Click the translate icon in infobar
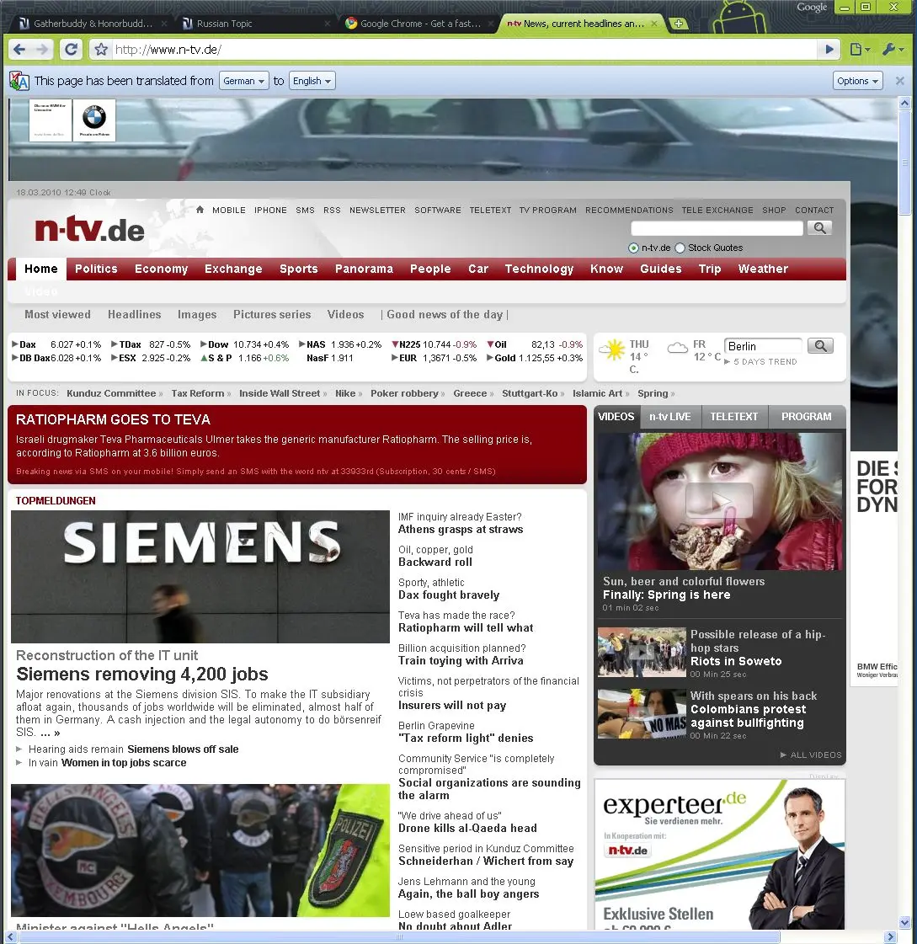Screen dimensions: 917x944 click(x=19, y=81)
